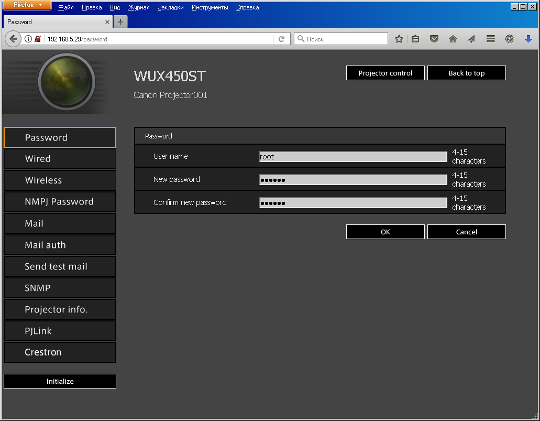The image size is (540, 421).
Task: Click the WUX450ST model heading
Action: [170, 76]
